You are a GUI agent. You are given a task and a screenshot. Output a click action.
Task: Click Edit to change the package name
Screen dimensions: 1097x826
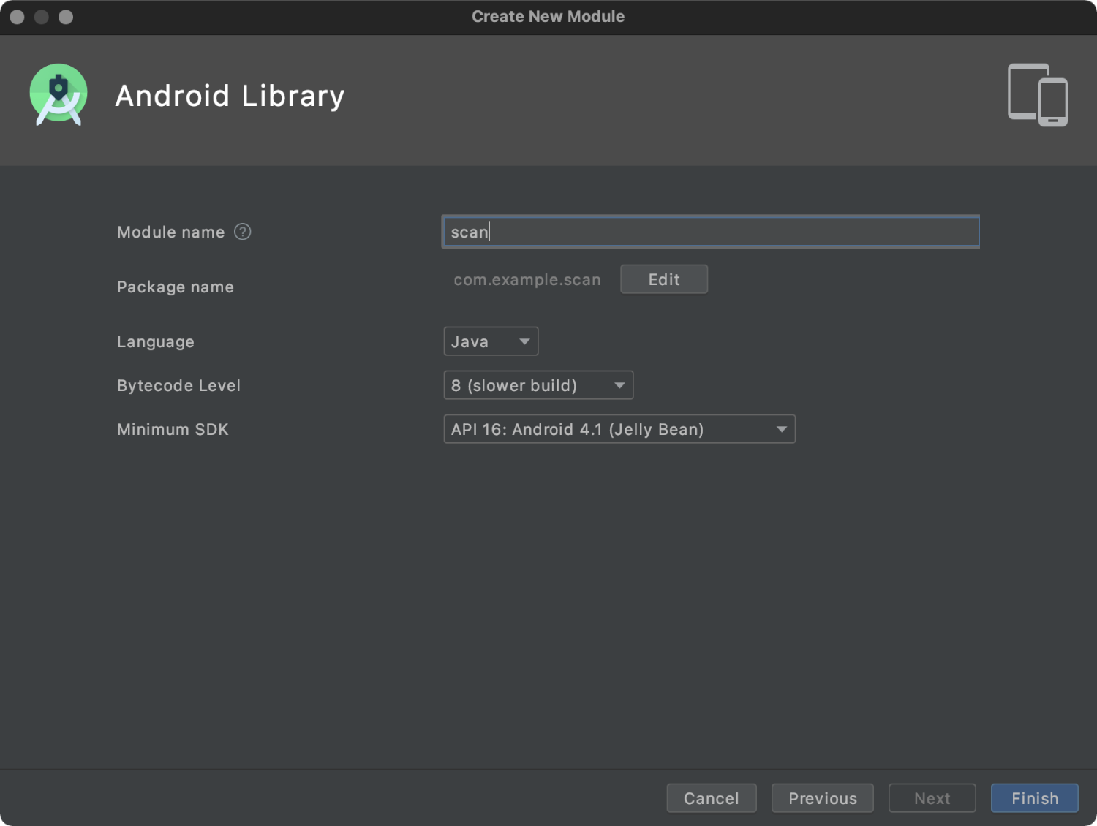[x=663, y=279]
